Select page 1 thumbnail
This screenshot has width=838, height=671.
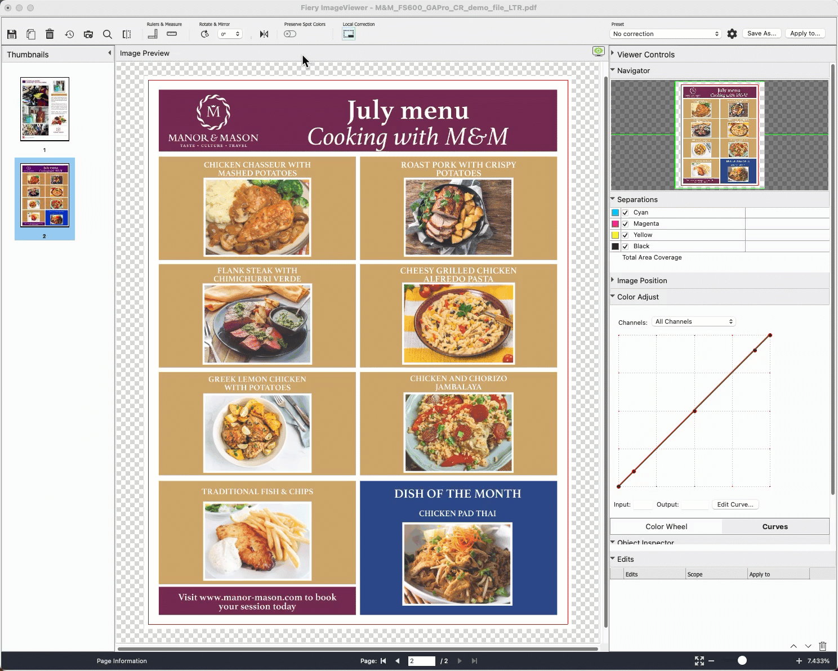pos(44,109)
